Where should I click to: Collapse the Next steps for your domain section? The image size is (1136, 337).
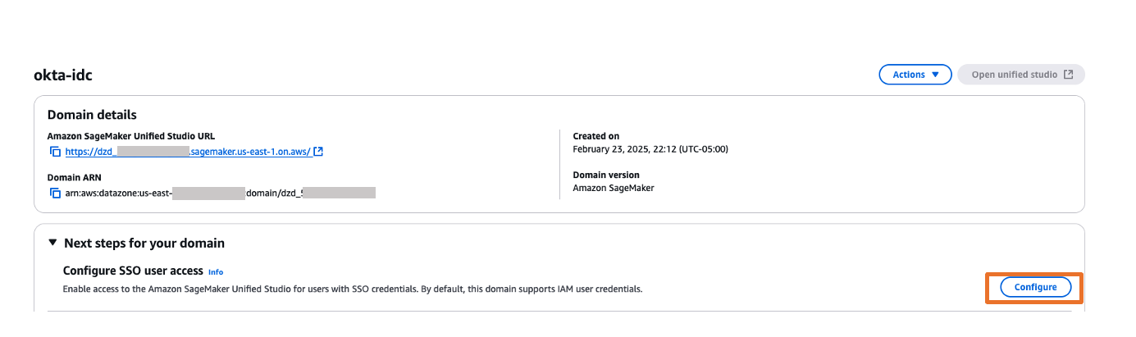pos(52,243)
